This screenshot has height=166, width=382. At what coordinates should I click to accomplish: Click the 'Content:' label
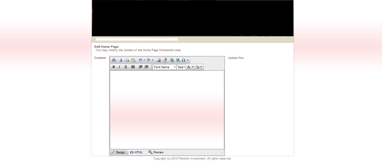100,58
